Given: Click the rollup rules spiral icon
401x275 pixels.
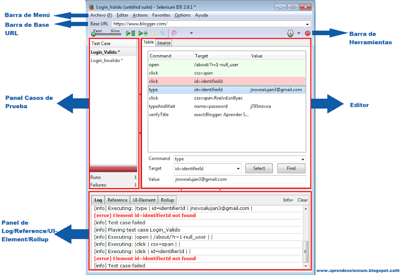Looking at the screenshot, I should click(174, 33).
